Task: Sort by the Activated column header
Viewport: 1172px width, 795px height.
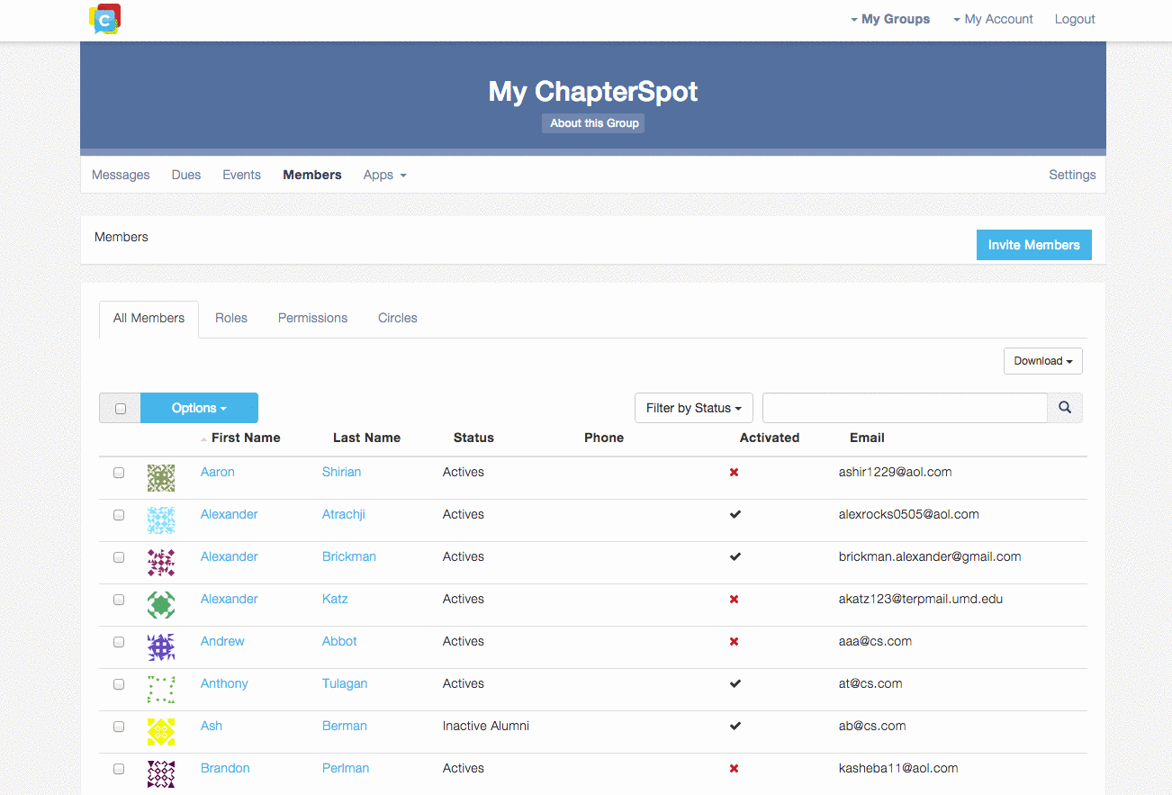Action: point(770,438)
